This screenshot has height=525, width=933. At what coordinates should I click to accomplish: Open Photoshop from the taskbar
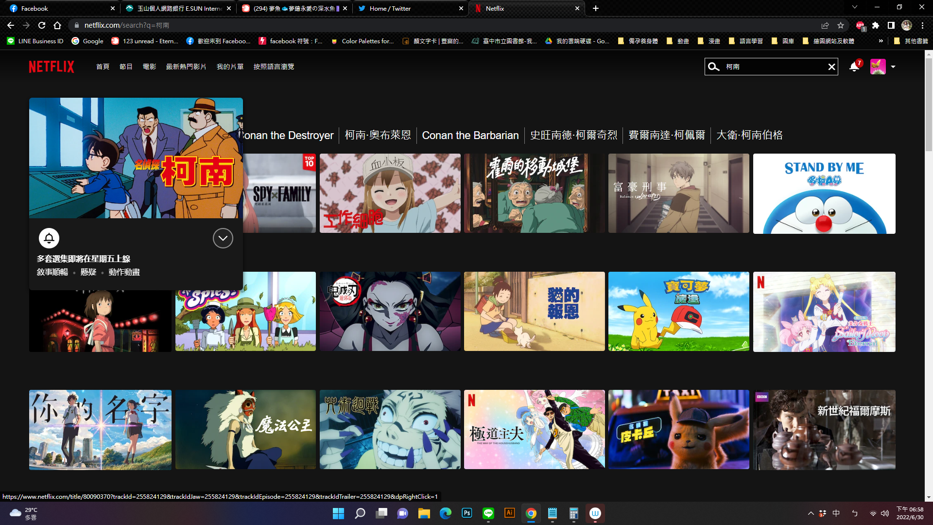(466, 513)
